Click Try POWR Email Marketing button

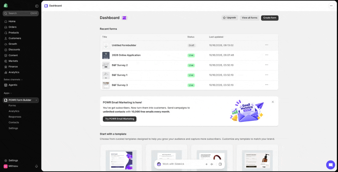[120, 119]
